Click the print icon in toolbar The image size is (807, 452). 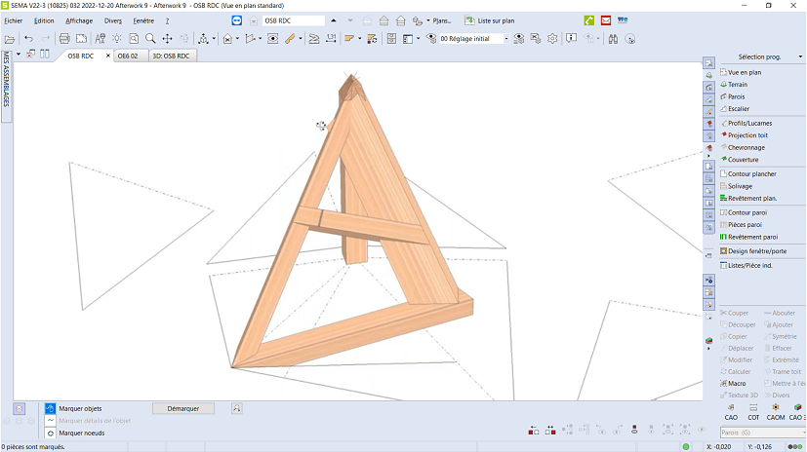[x=64, y=39]
